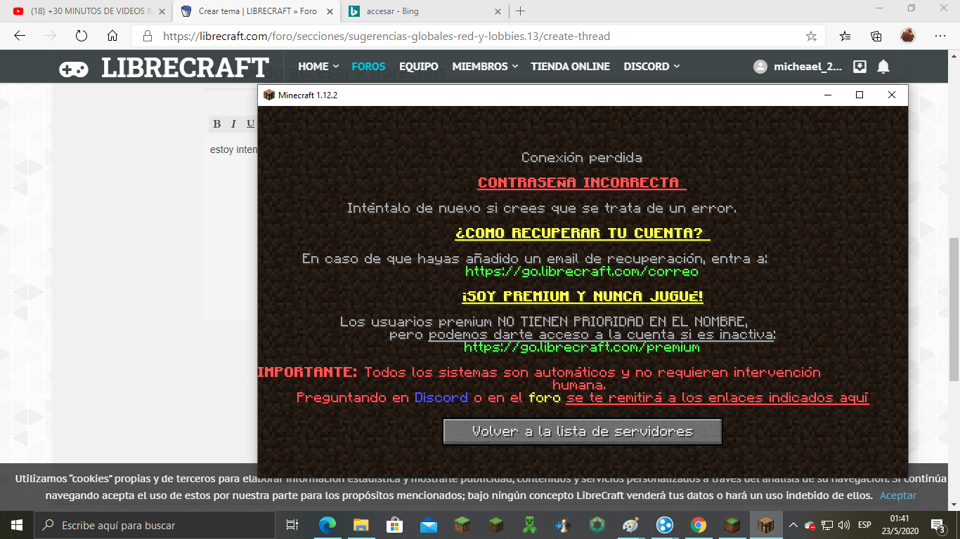Show hidden system tray icons
This screenshot has height=539, width=960.
coord(793,525)
